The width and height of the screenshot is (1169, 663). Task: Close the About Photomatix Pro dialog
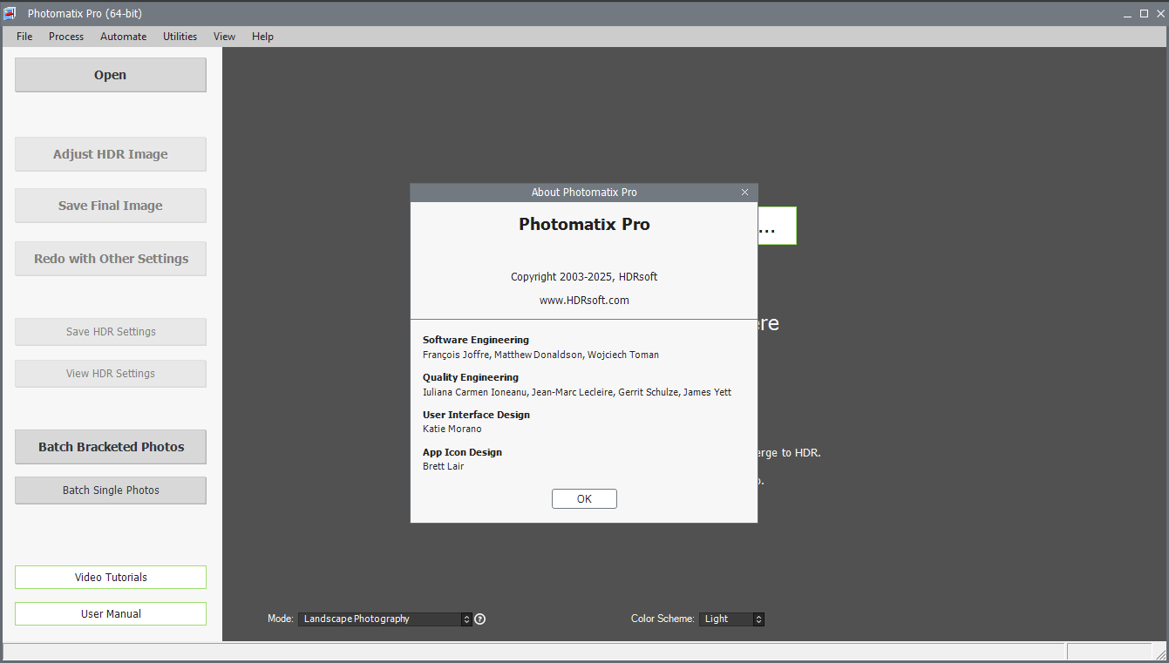744,192
